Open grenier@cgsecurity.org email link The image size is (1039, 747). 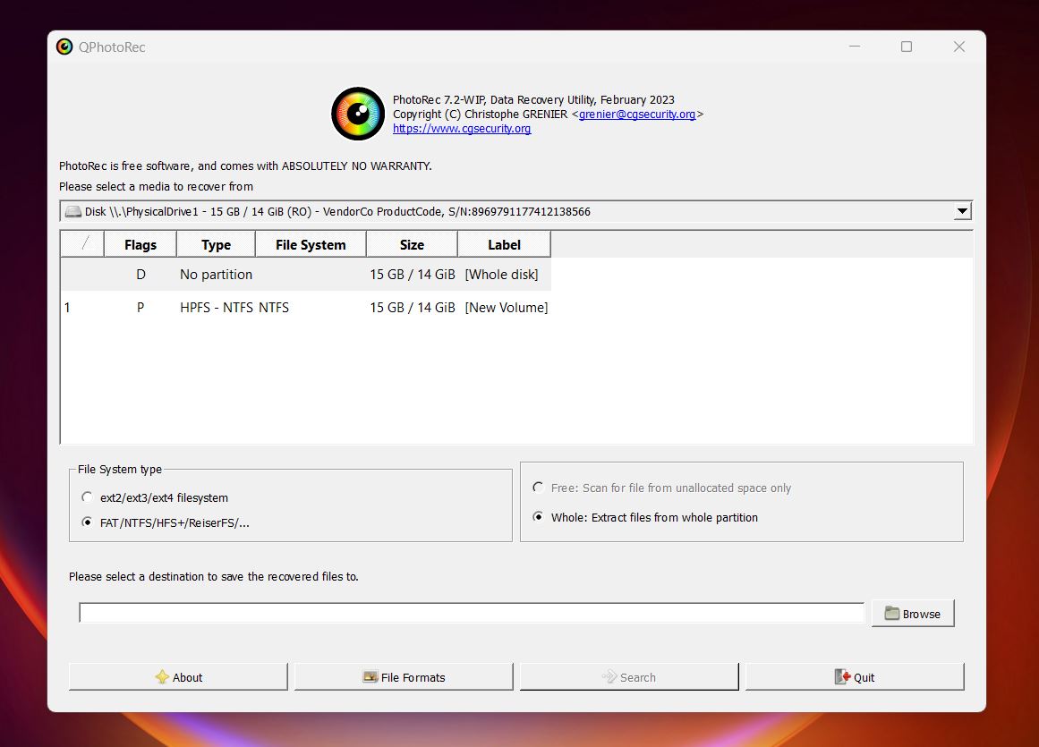tap(637, 115)
